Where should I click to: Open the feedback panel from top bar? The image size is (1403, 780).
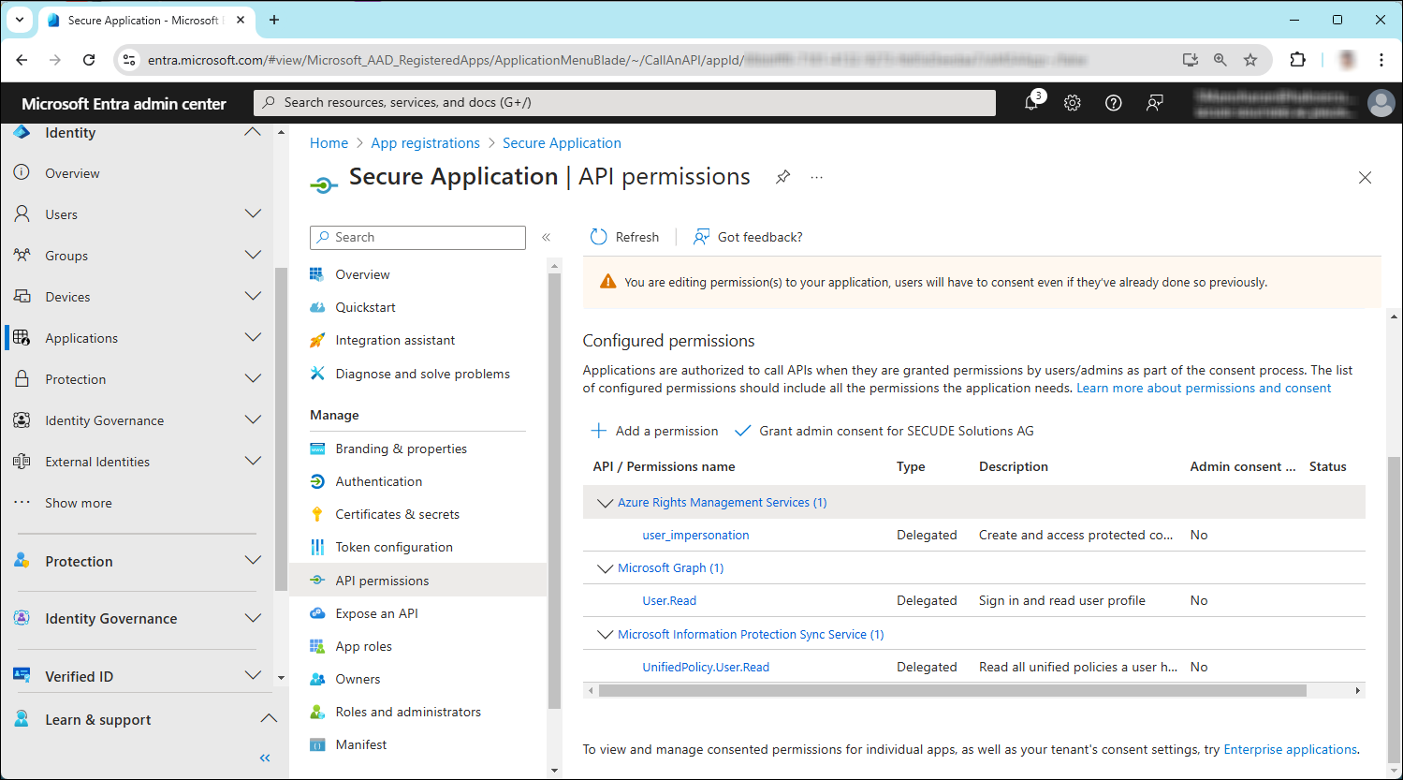click(1154, 103)
